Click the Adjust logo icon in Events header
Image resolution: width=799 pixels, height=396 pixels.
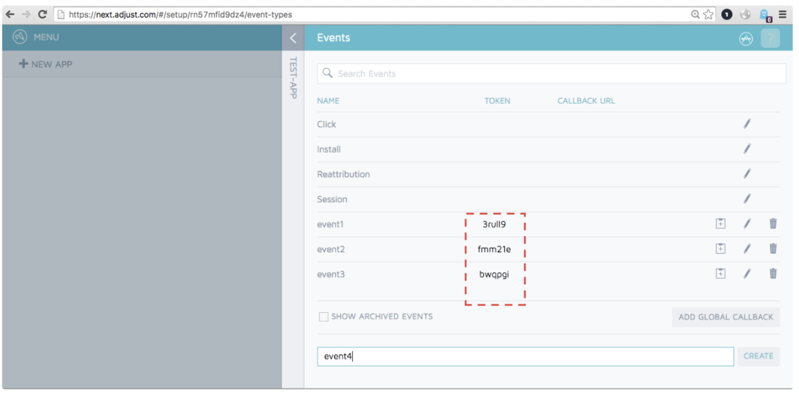pos(745,38)
